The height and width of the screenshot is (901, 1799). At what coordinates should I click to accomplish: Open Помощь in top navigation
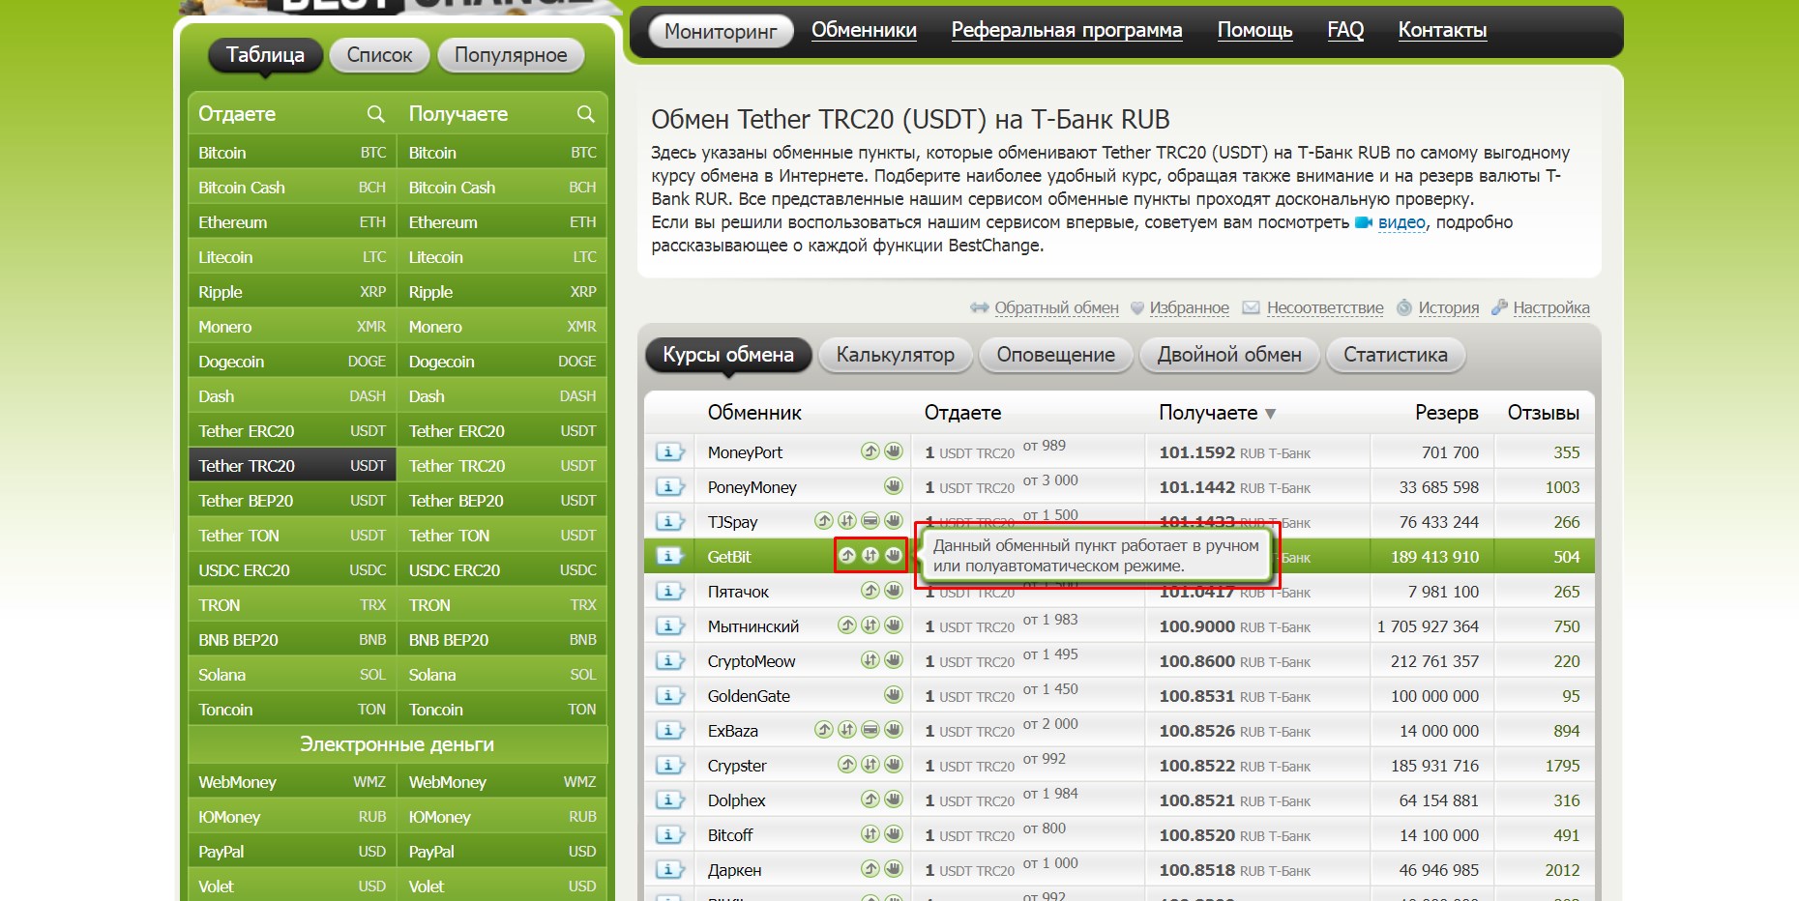pos(1254,30)
